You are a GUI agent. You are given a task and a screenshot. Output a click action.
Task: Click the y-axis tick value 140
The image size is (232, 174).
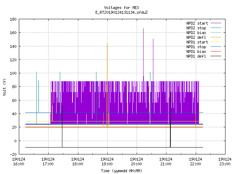(13, 46)
